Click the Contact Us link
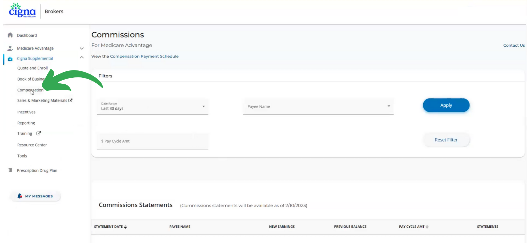Screen dimensions: 530x243 pyautogui.click(x=514, y=45)
